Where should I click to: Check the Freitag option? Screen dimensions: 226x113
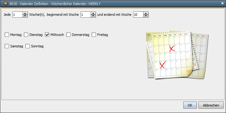pyautogui.click(x=94, y=35)
